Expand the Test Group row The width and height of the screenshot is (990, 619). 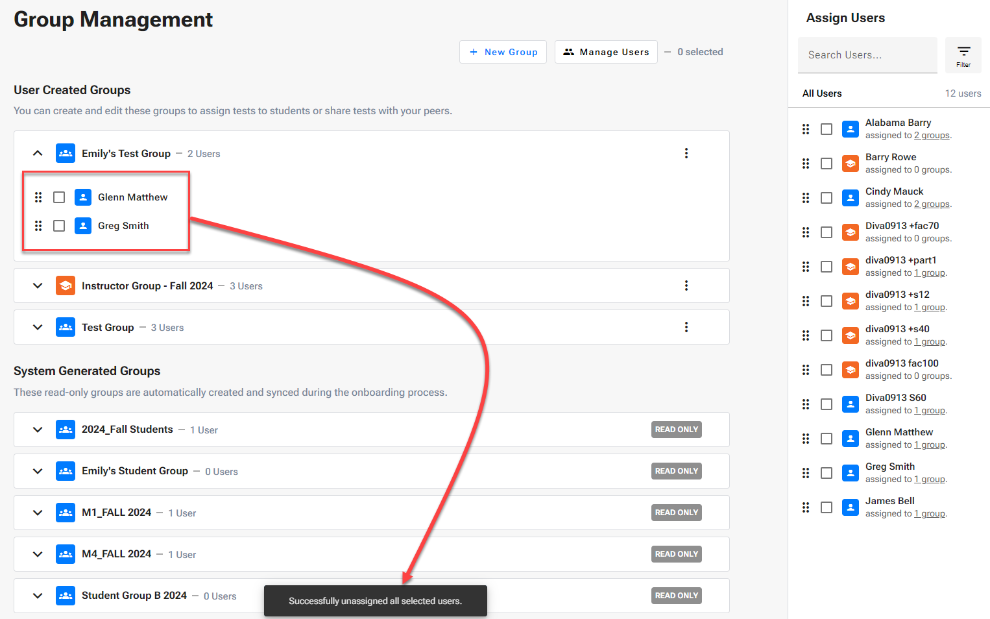click(38, 328)
